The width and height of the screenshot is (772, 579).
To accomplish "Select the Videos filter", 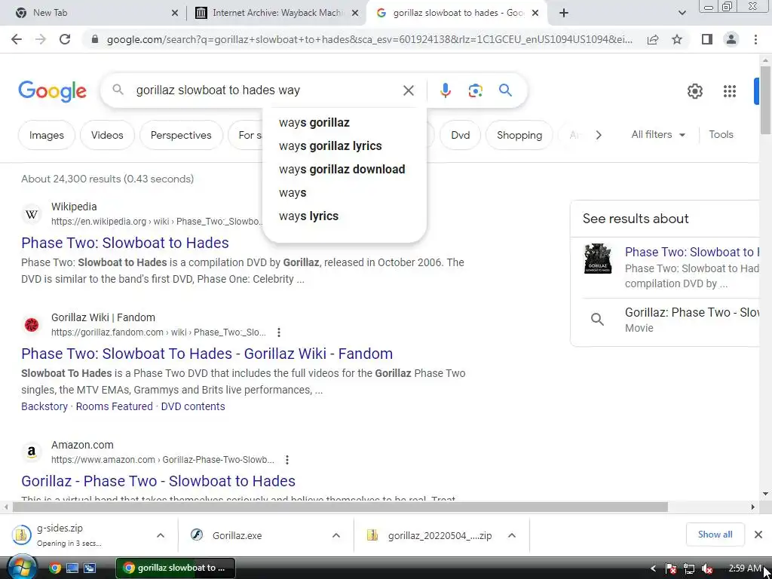I will point(107,135).
